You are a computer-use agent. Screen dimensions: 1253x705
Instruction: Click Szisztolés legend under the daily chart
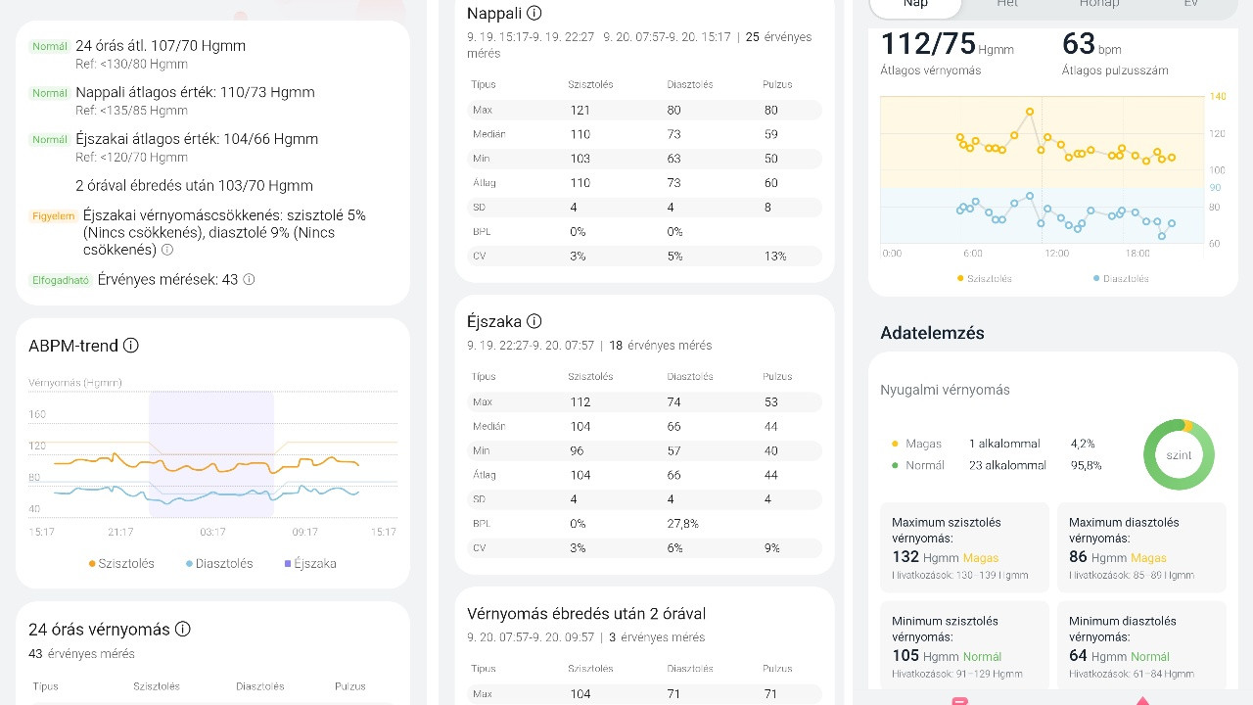point(985,279)
